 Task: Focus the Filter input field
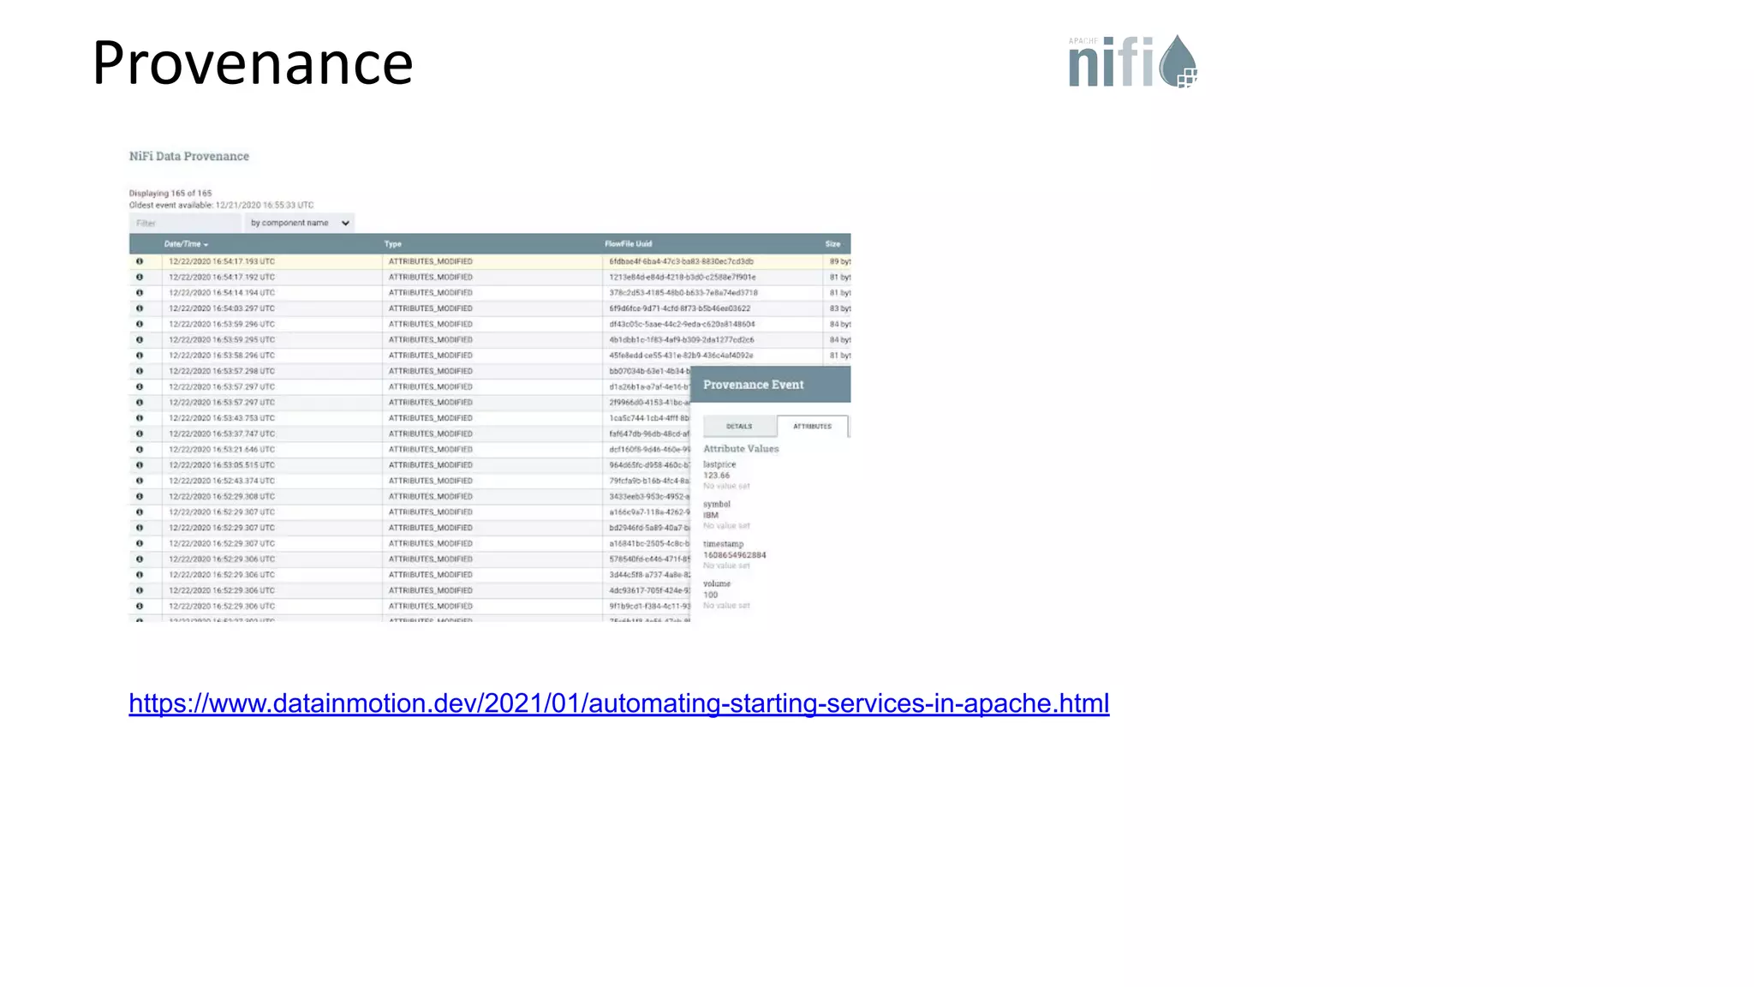[x=185, y=223]
